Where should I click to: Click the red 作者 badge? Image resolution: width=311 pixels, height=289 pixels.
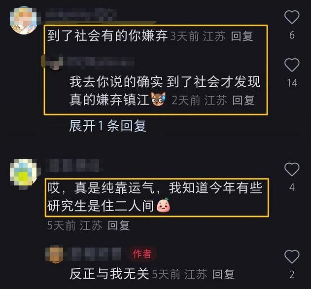click(142, 254)
